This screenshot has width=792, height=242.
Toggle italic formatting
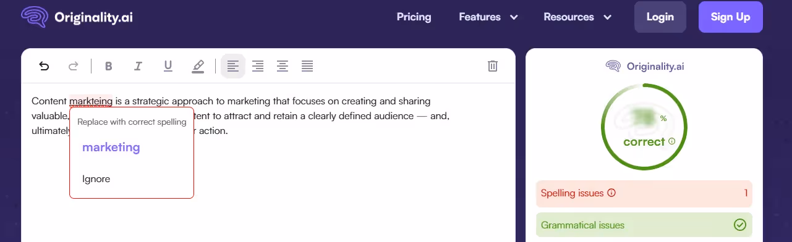click(138, 66)
